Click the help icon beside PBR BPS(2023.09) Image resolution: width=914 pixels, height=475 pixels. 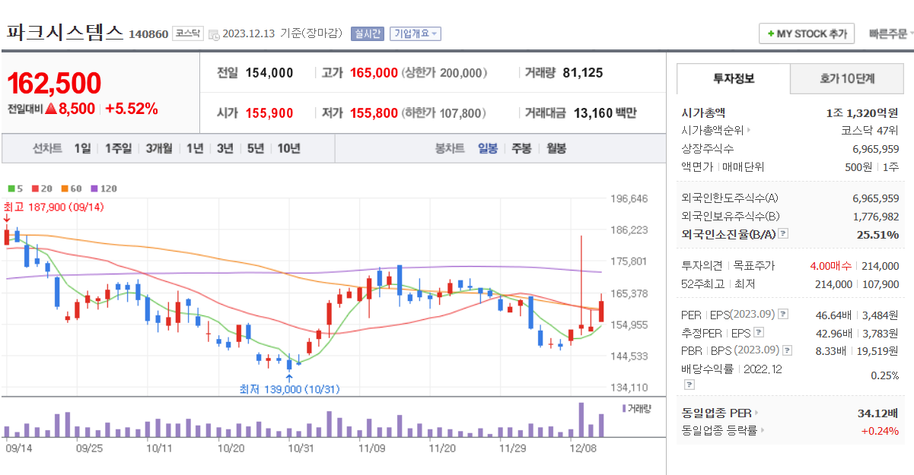coord(787,350)
